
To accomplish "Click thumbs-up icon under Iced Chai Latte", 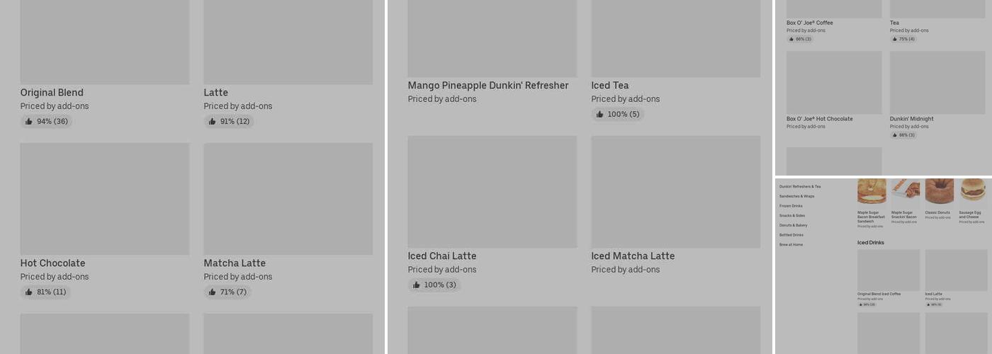I will click(417, 285).
